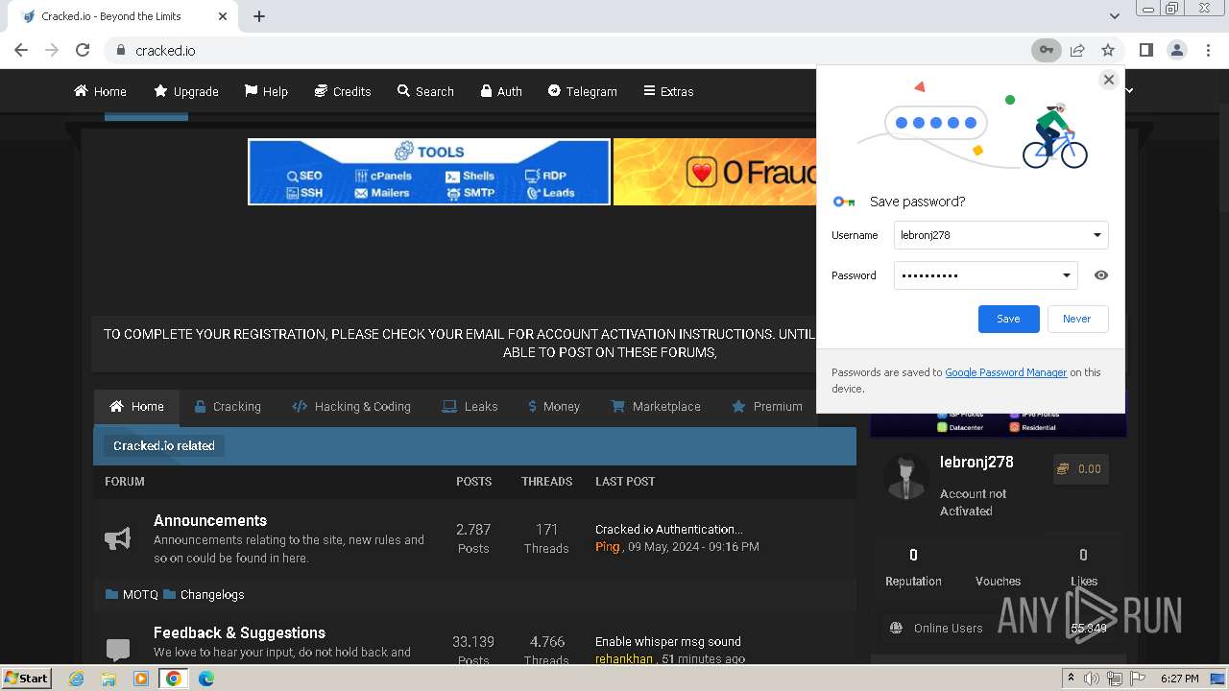Click the lebronj278 profile avatar
The image size is (1229, 691).
click(x=906, y=477)
